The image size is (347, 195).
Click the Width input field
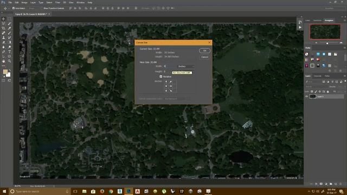[170, 66]
